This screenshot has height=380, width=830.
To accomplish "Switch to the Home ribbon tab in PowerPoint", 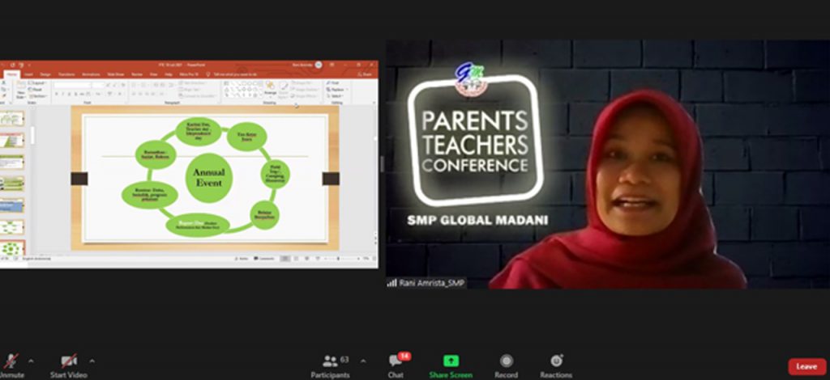I will (11, 74).
